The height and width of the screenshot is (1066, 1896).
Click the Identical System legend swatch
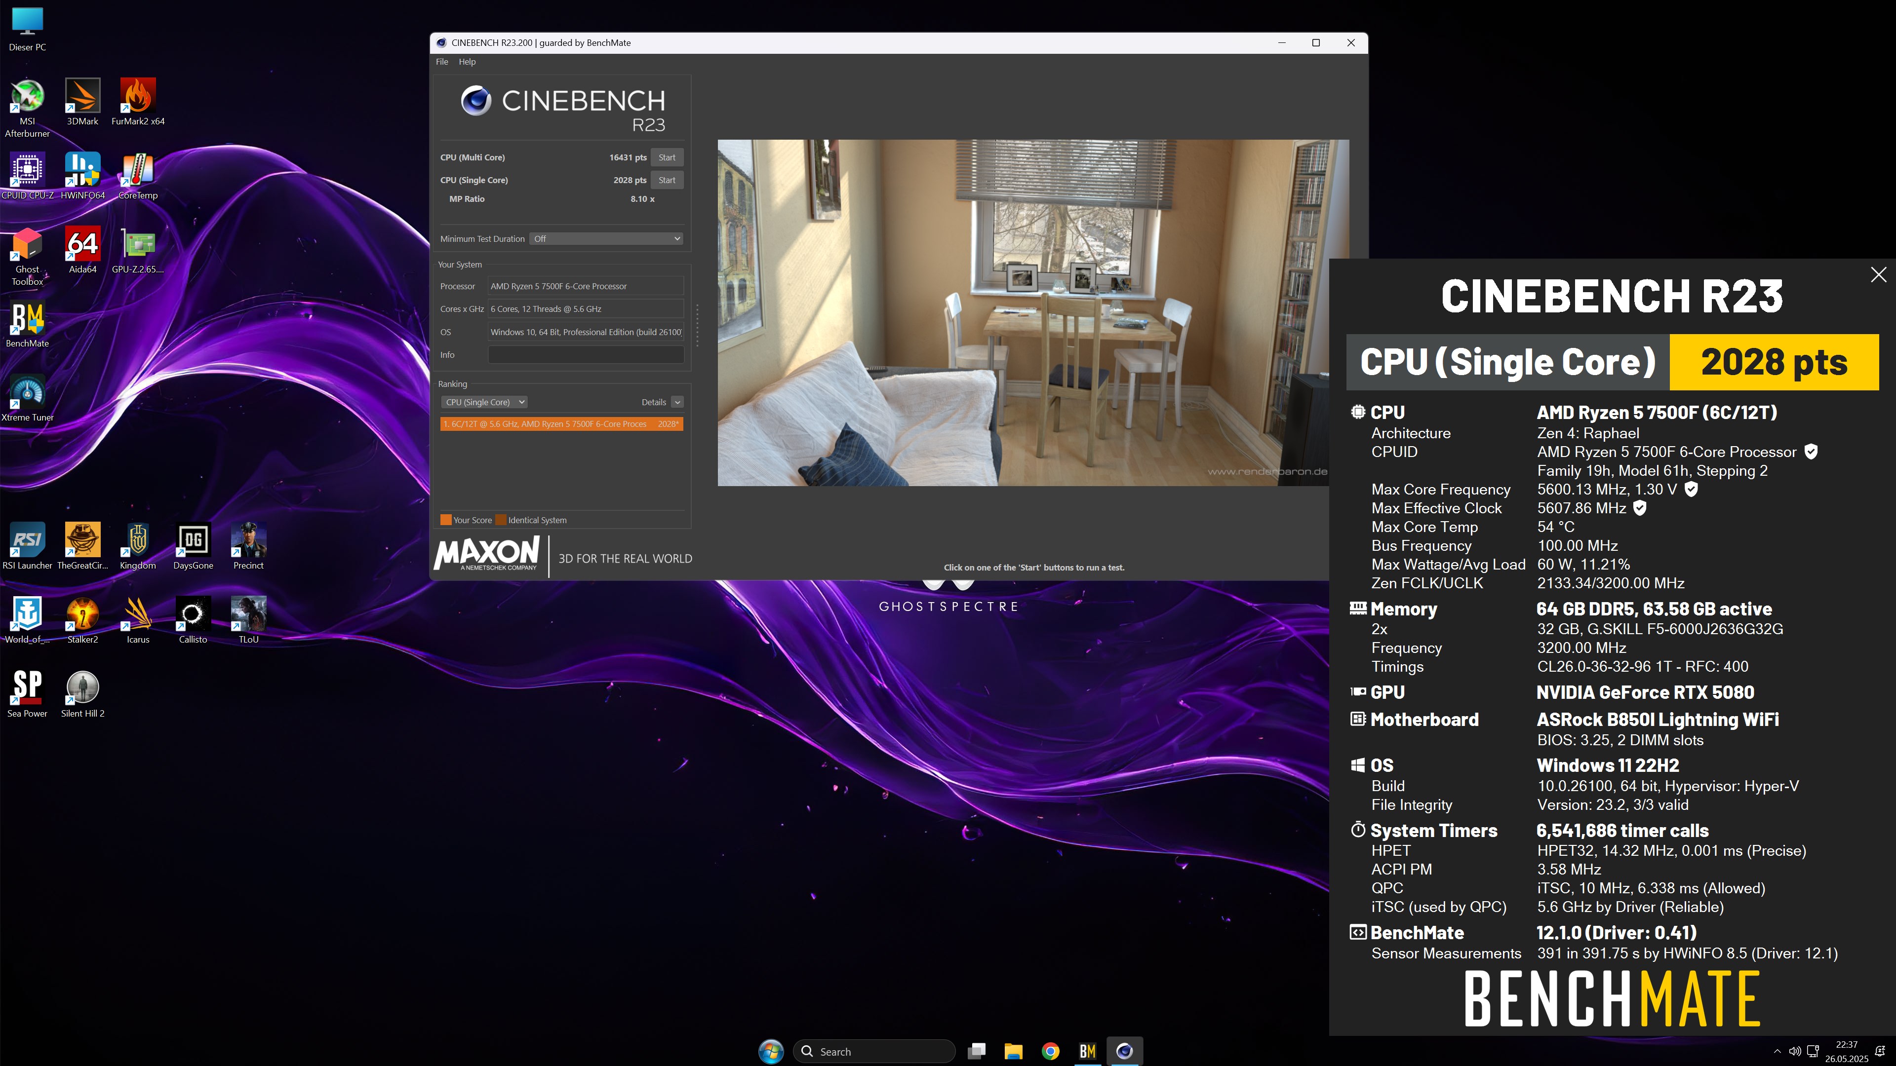[501, 520]
